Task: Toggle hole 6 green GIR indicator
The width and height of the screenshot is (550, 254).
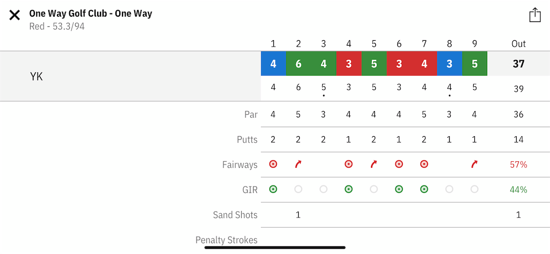Action: [399, 189]
